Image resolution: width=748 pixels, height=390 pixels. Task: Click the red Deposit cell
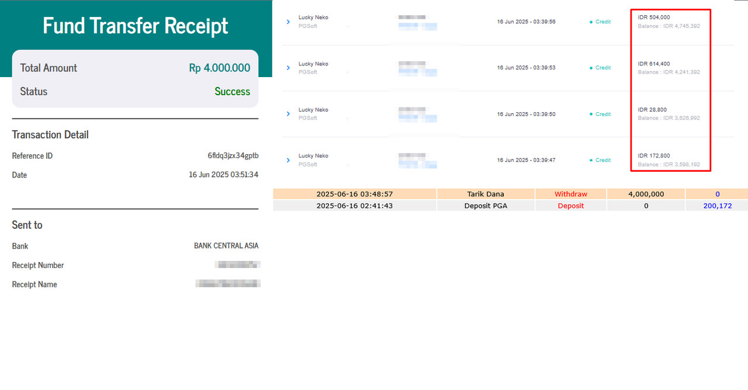pos(571,206)
